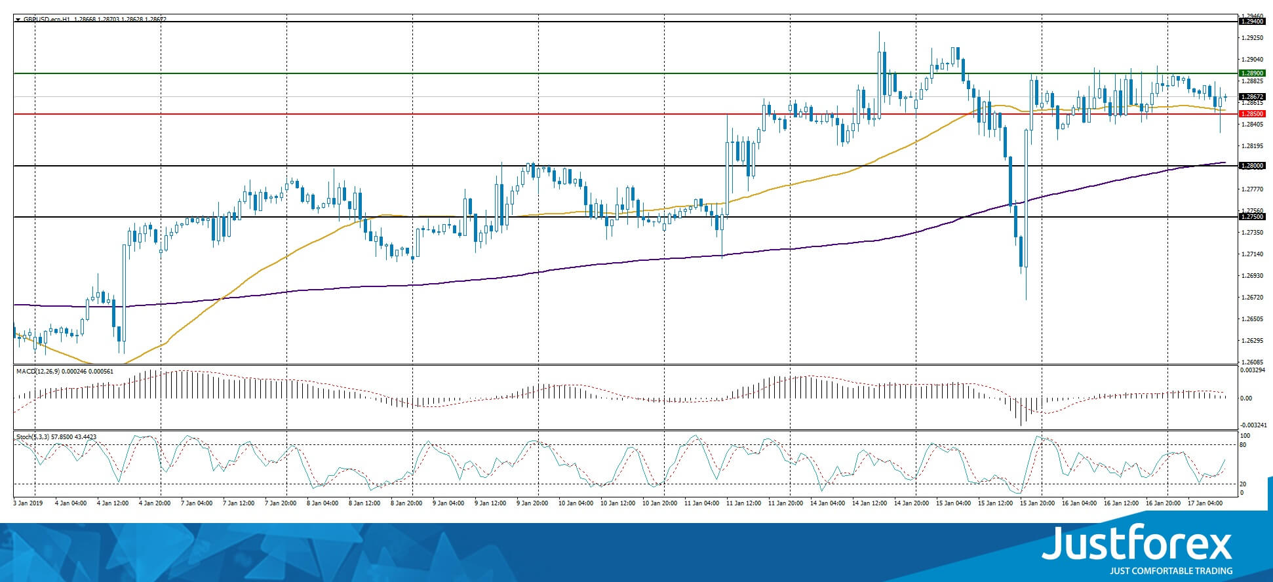The image size is (1273, 582).
Task: Click the 10 Jan 12:00 time label
Action: click(617, 503)
